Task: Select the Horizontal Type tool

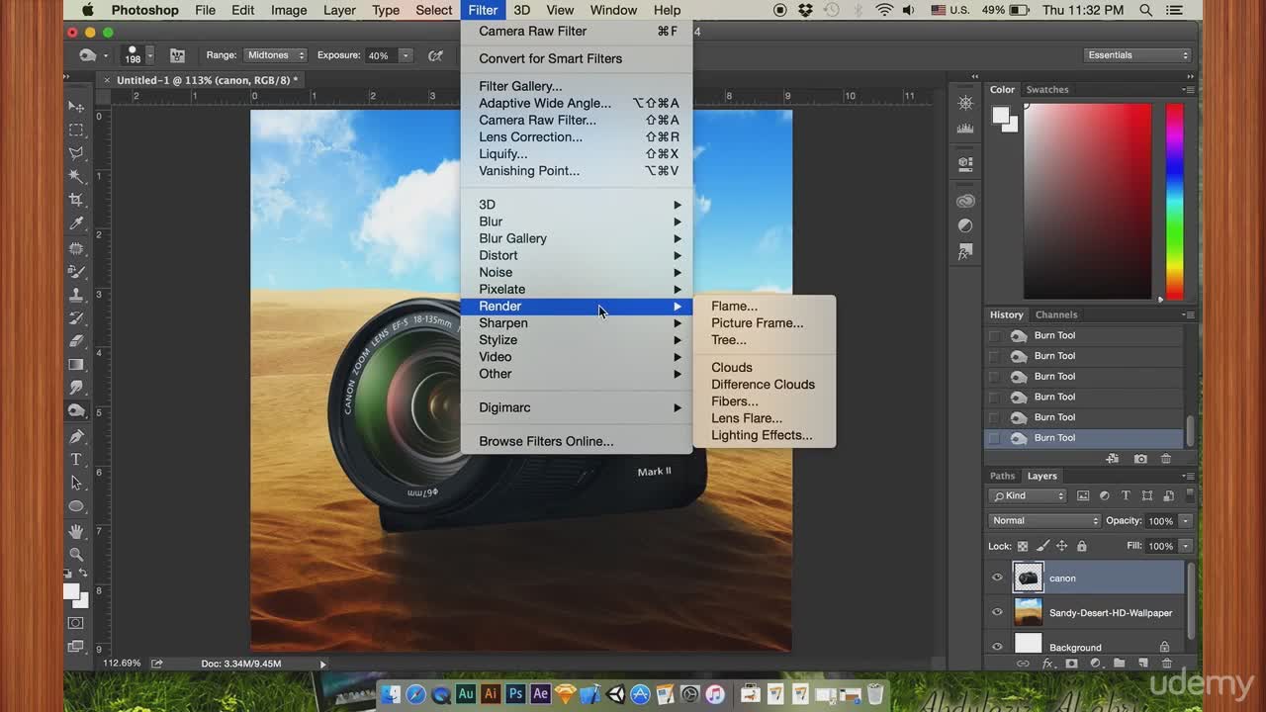Action: (76, 460)
